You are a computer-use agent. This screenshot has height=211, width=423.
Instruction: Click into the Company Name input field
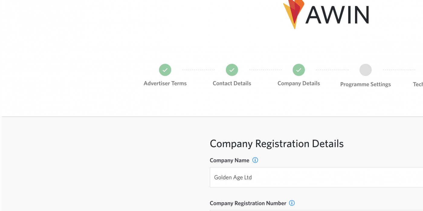tap(314, 178)
